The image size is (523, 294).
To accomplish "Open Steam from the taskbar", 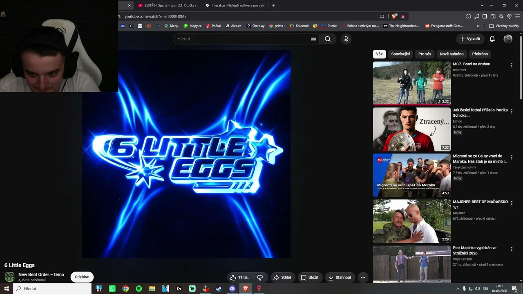I will [219, 289].
